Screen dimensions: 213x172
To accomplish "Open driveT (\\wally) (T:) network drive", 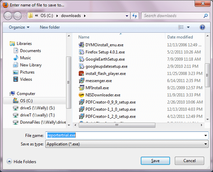I will tap(34, 115).
